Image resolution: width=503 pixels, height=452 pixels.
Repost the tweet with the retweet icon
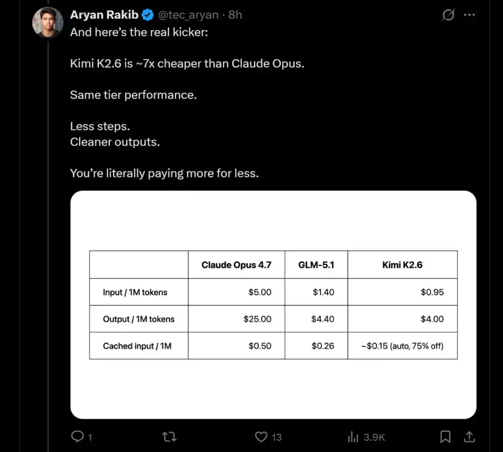click(x=169, y=437)
